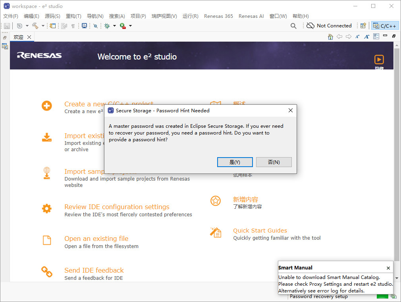
Task: Open the 导航(N) menu
Action: click(95, 16)
